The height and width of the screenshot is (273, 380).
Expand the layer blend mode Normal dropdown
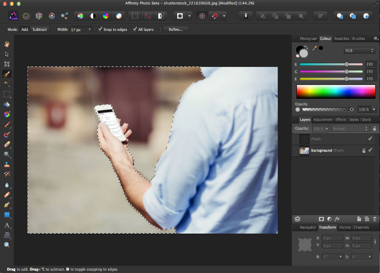pos(351,129)
